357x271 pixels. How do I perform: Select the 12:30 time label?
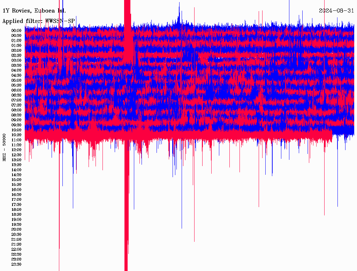(16, 155)
